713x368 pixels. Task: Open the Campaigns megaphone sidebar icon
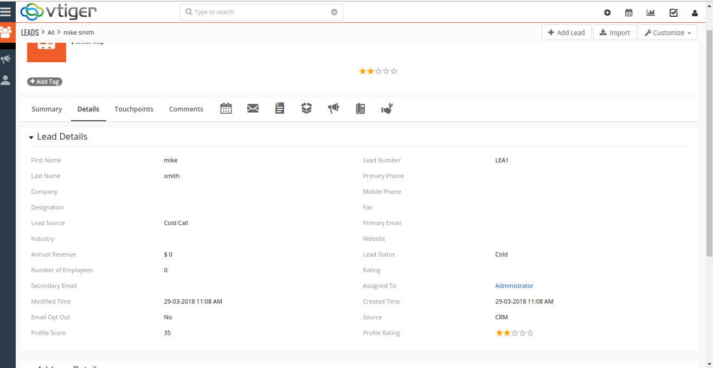6,59
